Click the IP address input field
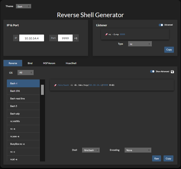This screenshot has width=181, height=169. click(x=31, y=38)
